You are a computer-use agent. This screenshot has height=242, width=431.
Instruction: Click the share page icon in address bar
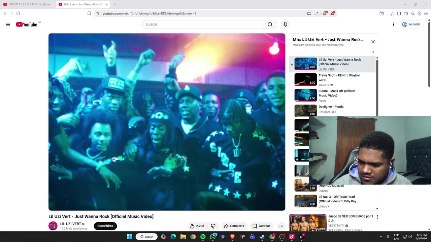(x=317, y=13)
